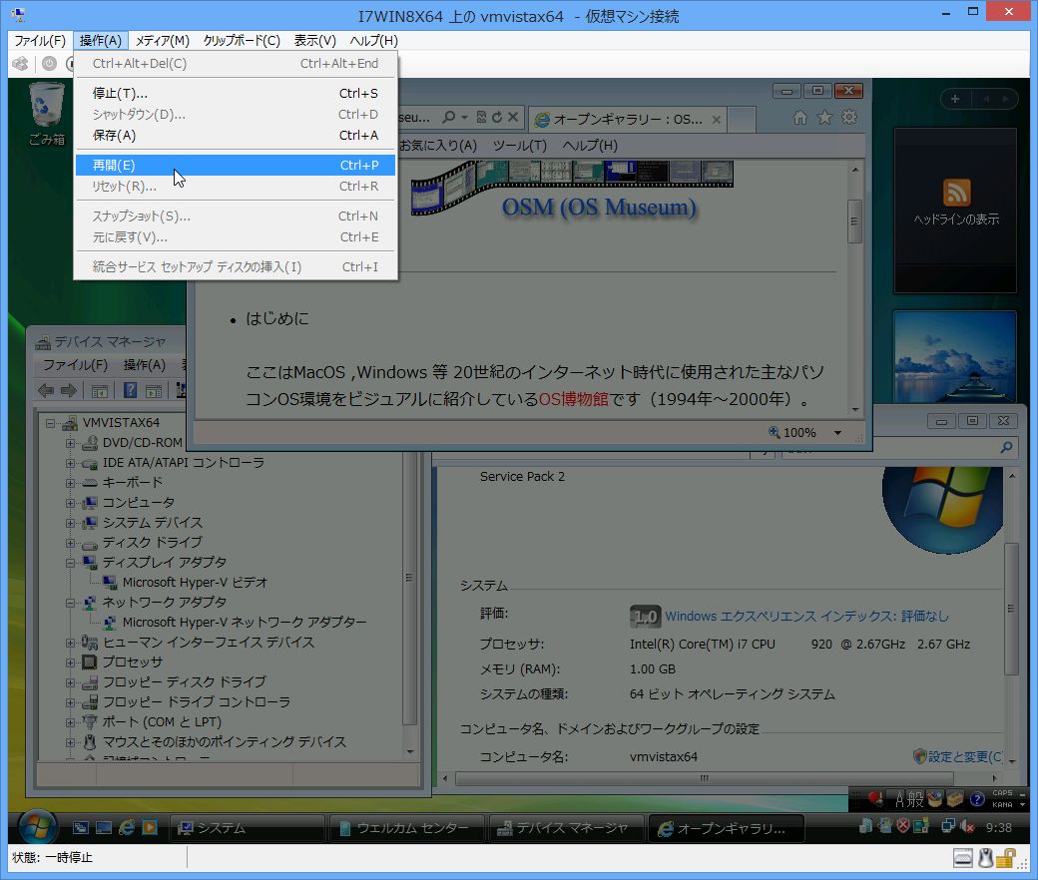
Task: Click the Device Manager forward arrow
Action: 68,391
